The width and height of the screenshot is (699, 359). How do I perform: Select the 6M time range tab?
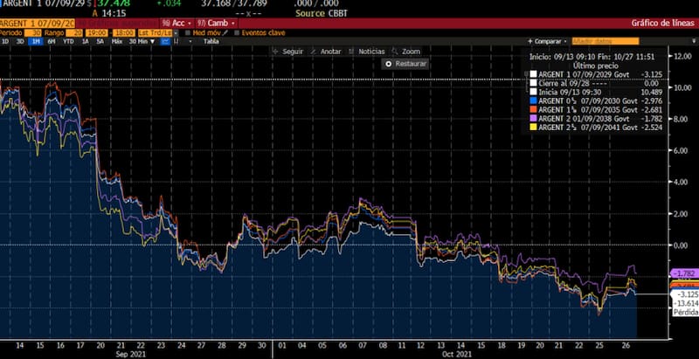click(x=52, y=41)
